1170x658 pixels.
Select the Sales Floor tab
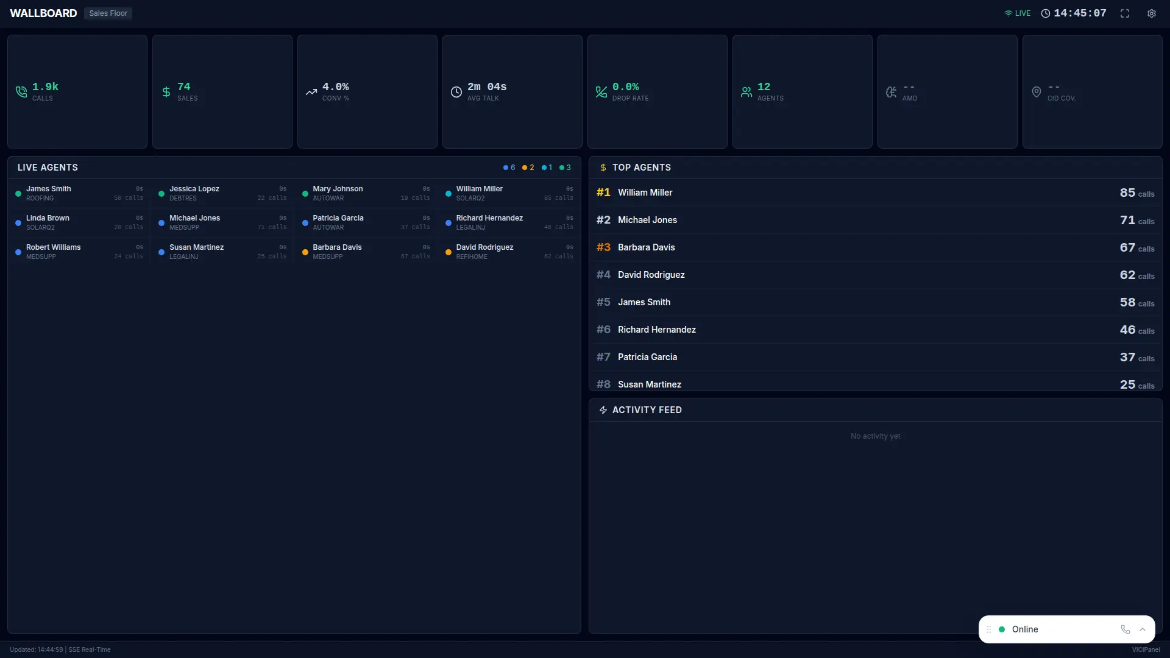point(108,13)
